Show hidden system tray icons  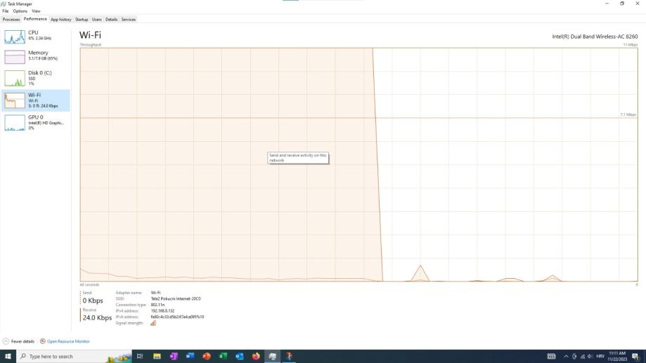[x=566, y=357]
